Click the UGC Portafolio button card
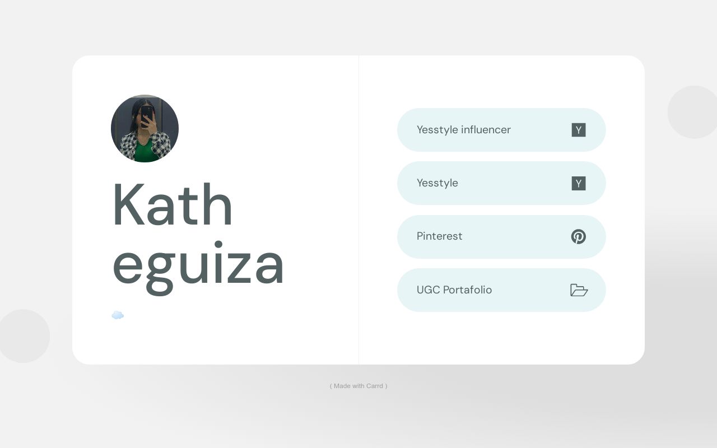The image size is (717, 448). point(501,290)
